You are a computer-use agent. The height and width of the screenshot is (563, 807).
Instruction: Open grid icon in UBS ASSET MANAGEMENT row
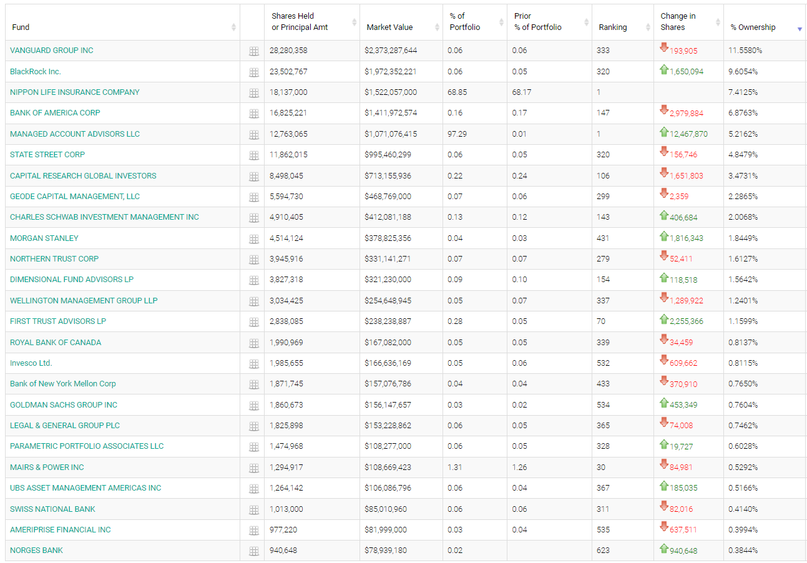tap(253, 489)
